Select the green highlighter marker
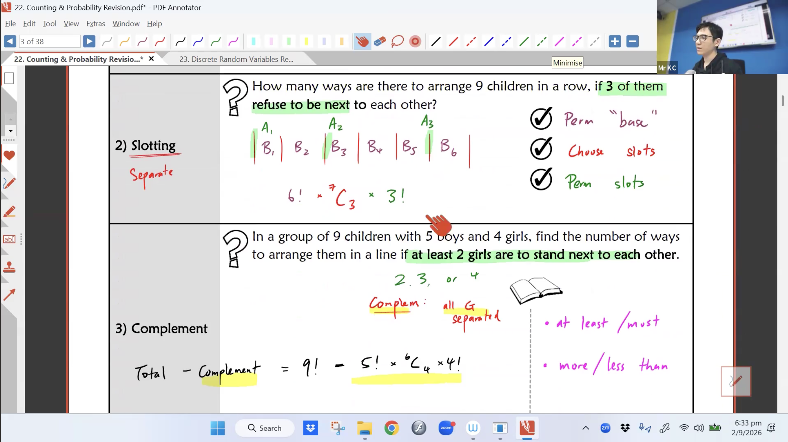This screenshot has width=788, height=442. 289,41
